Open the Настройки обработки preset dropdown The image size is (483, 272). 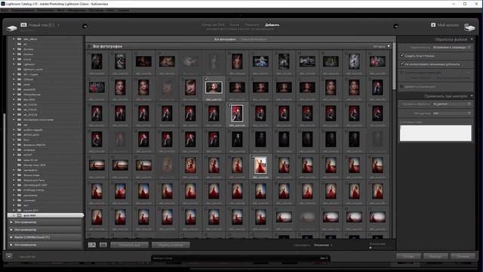pos(451,104)
